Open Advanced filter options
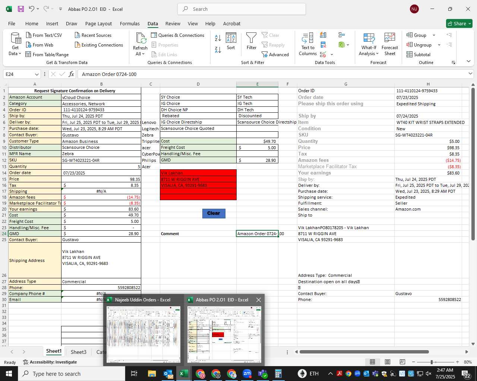Screen dimensions: 477x381 (x=275, y=55)
